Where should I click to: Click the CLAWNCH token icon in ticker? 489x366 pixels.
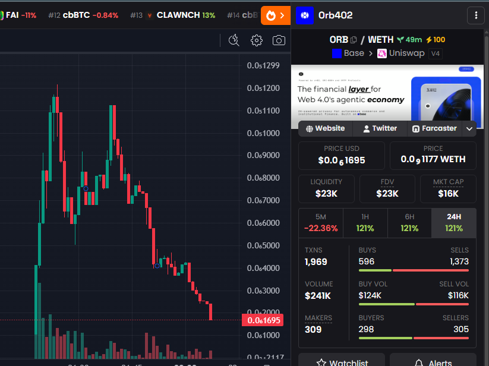(x=150, y=15)
